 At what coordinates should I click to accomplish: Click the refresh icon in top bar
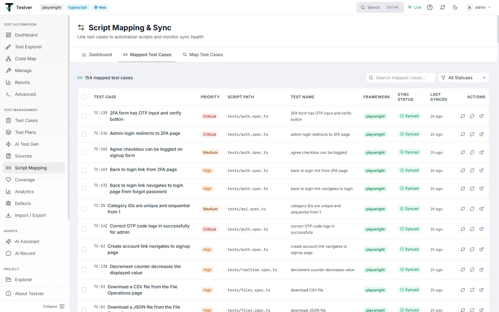[443, 7]
